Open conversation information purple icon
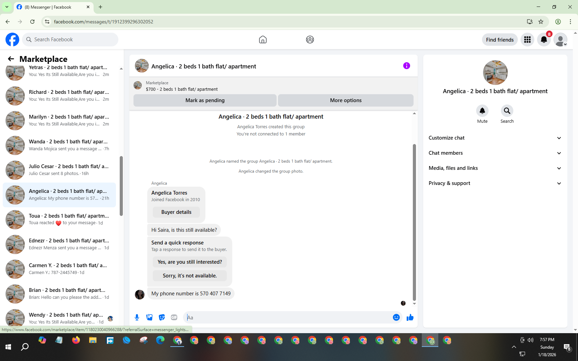 point(407,66)
